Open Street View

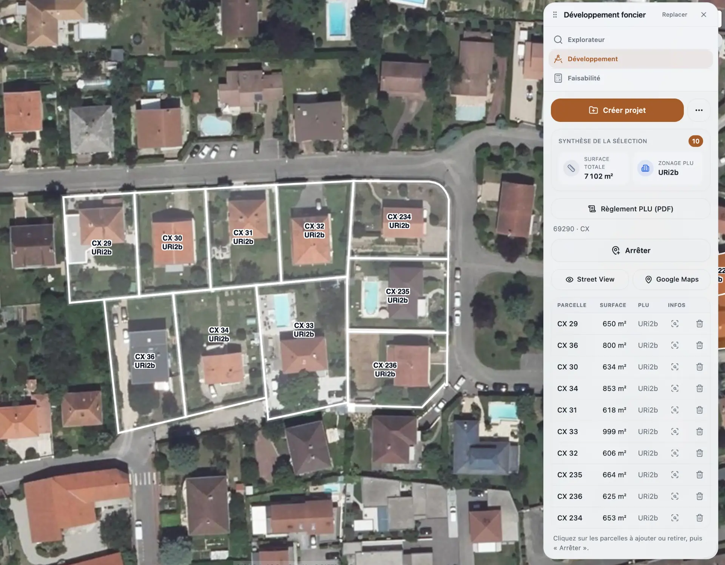click(590, 279)
